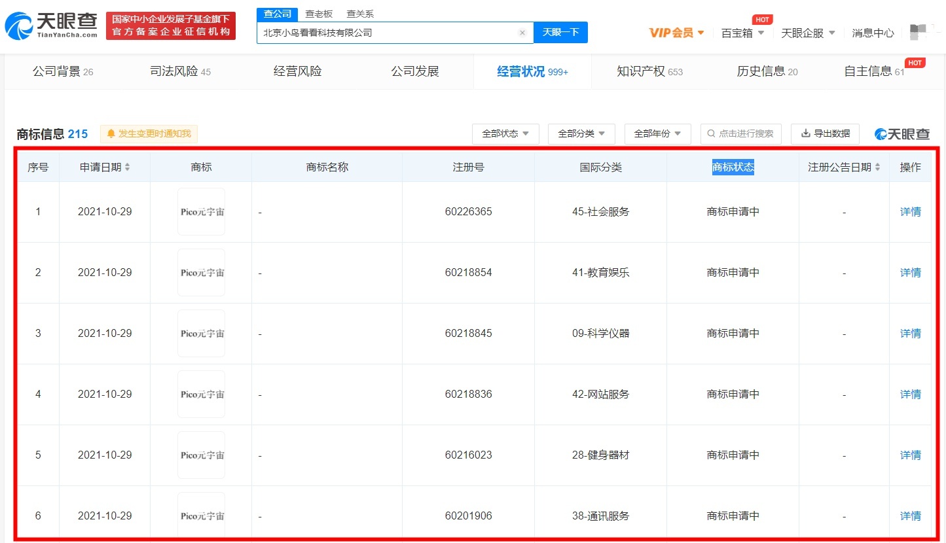Switch to 查关系 search tab
Screen dimensions: 946x543
click(x=359, y=14)
